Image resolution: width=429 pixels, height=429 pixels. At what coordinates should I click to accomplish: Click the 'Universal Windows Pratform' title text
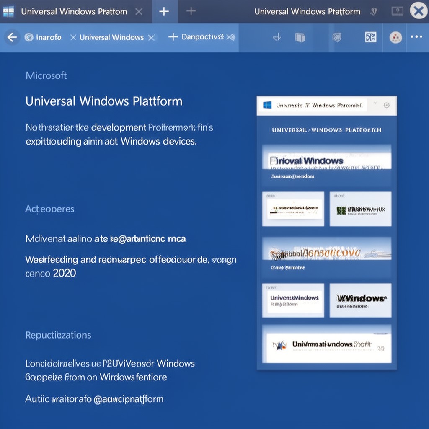[x=307, y=11]
